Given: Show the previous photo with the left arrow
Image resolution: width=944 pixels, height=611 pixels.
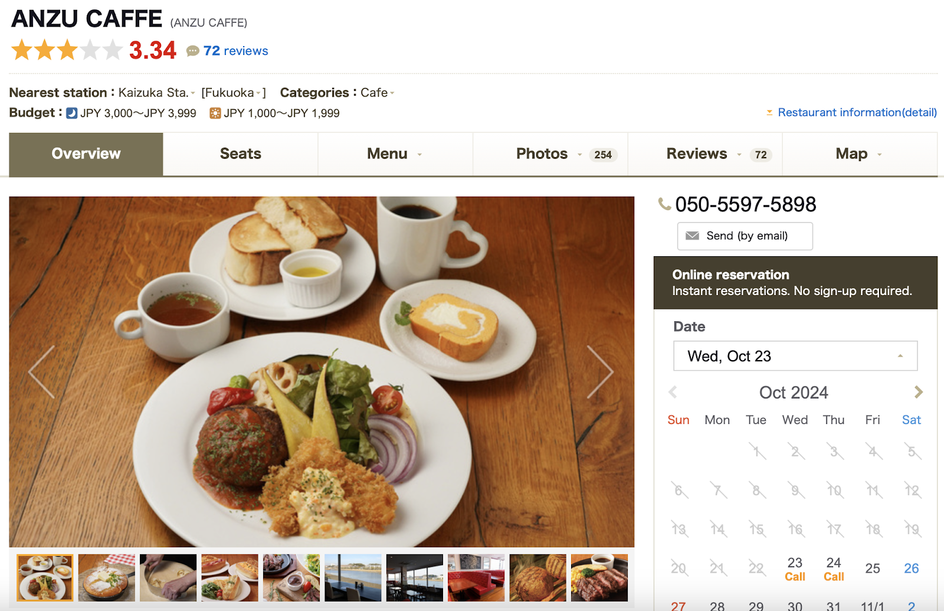Looking at the screenshot, I should coord(42,372).
